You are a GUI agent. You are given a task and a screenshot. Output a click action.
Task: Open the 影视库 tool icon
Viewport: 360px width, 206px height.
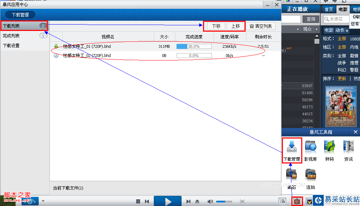pyautogui.click(x=310, y=150)
